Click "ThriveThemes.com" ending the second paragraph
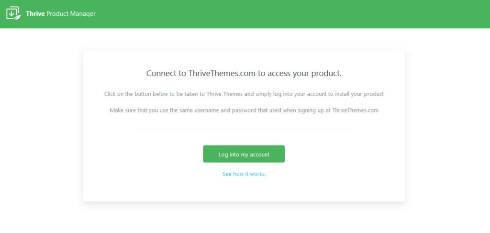Screen dimensions: 490x233 click(356, 111)
